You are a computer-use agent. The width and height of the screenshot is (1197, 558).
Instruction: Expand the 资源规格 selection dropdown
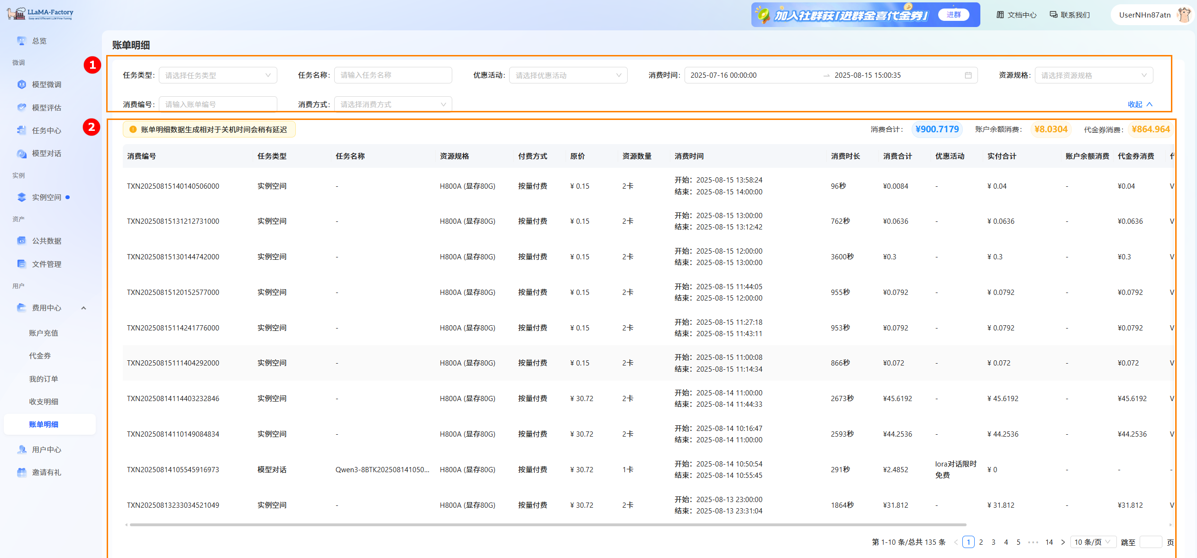pos(1093,75)
